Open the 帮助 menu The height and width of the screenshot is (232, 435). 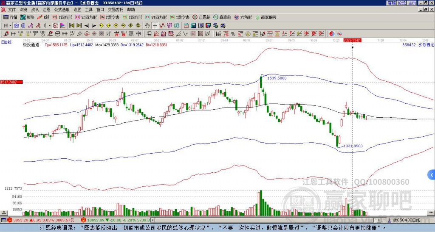(131, 10)
